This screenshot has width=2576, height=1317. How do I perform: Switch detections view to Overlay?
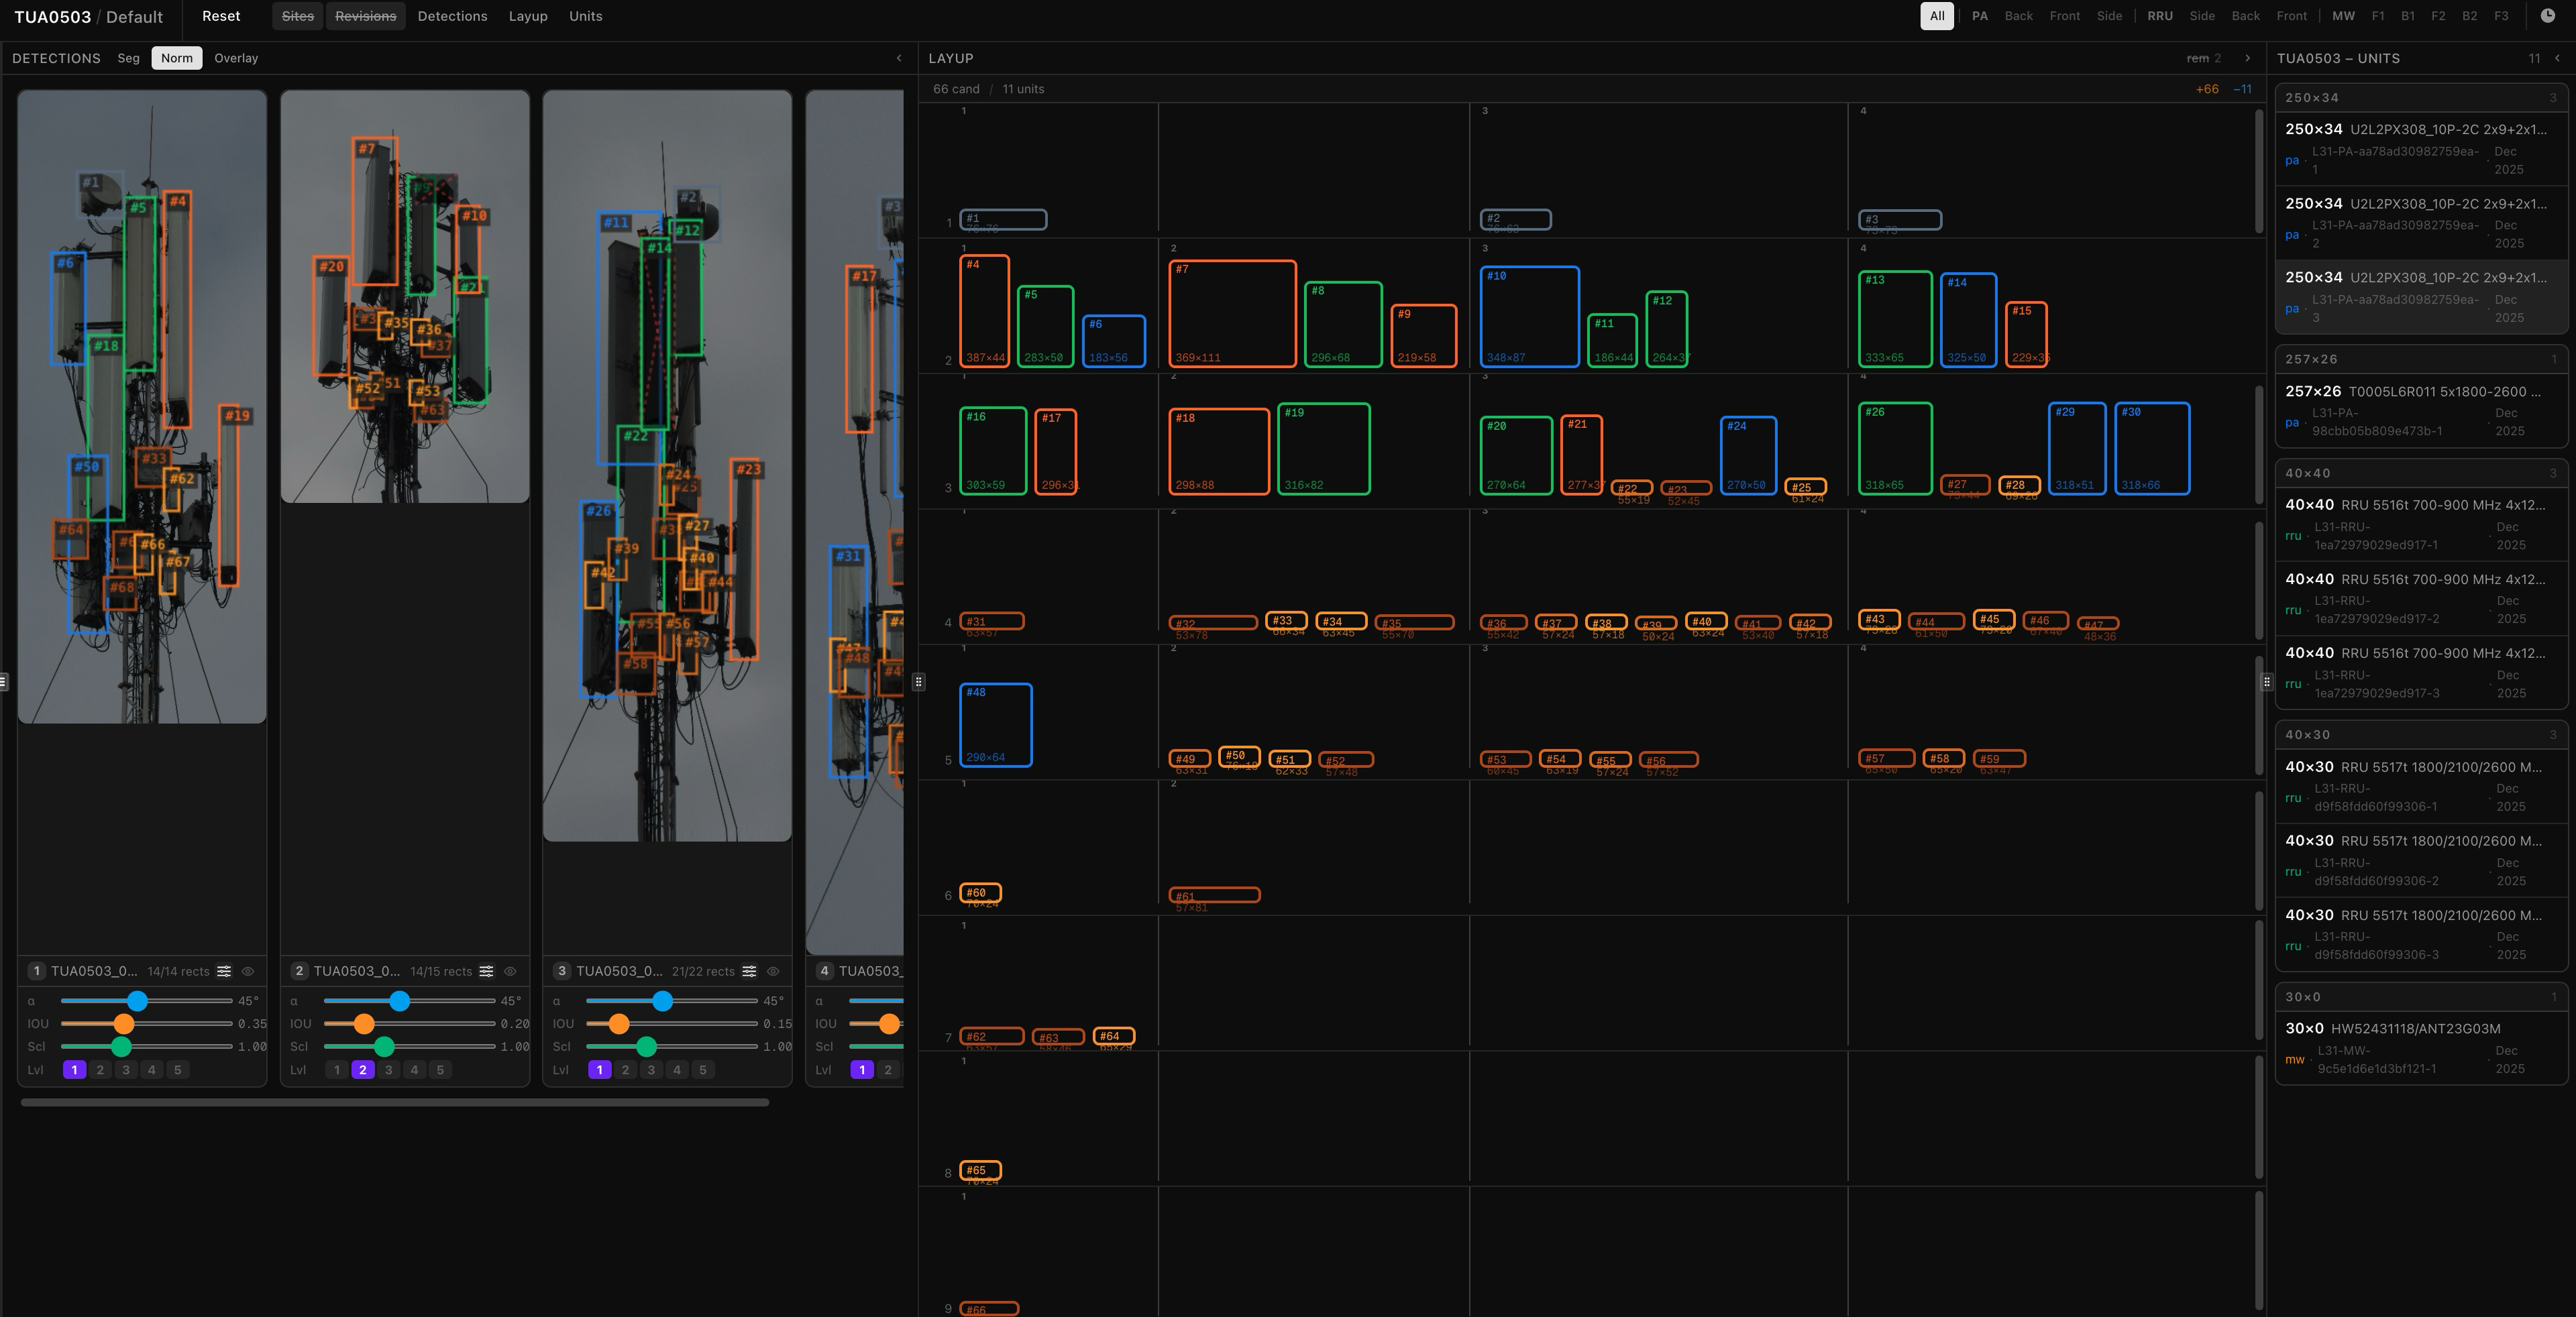point(236,58)
